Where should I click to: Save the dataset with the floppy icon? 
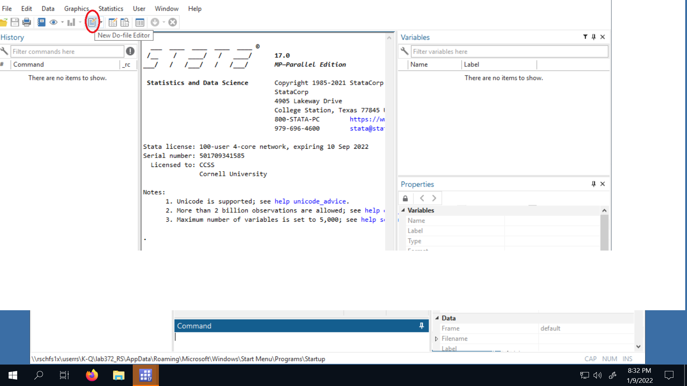point(15,23)
